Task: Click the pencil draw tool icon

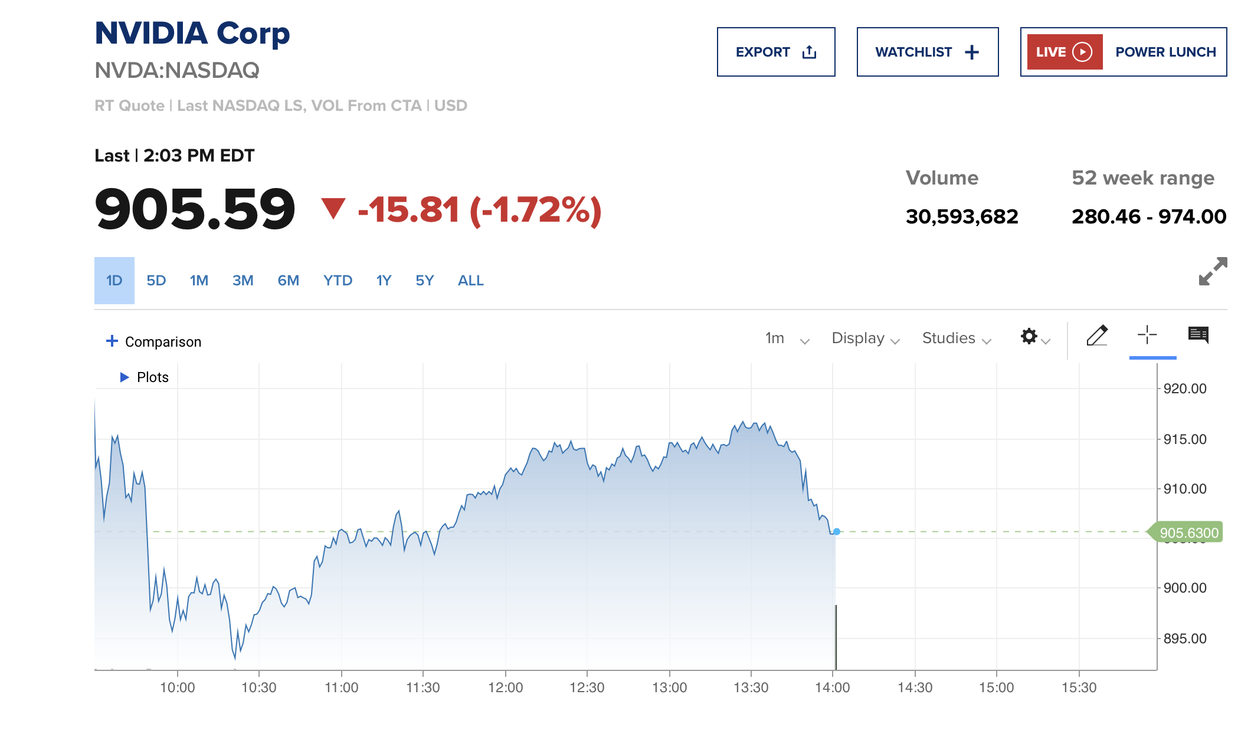Action: point(1096,335)
